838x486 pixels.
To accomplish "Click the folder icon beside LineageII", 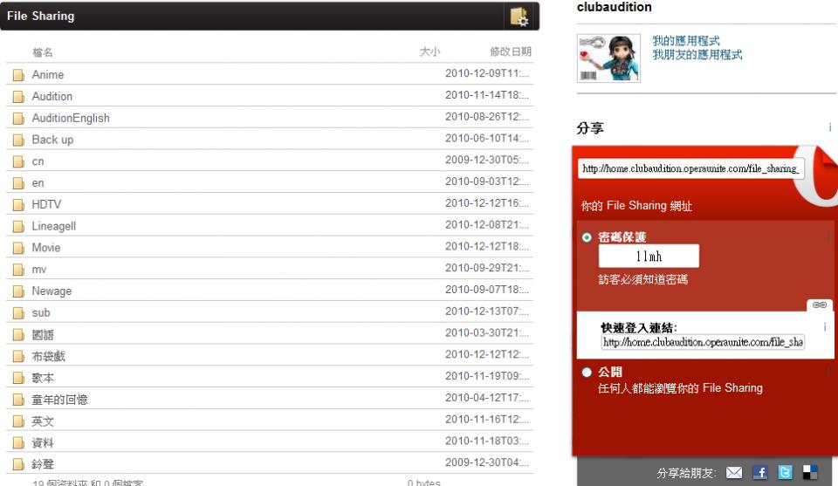I will [18, 227].
